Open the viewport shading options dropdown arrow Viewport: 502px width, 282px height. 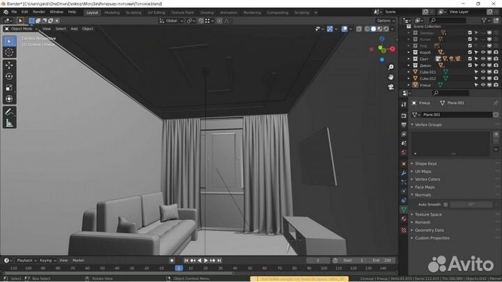pos(393,29)
